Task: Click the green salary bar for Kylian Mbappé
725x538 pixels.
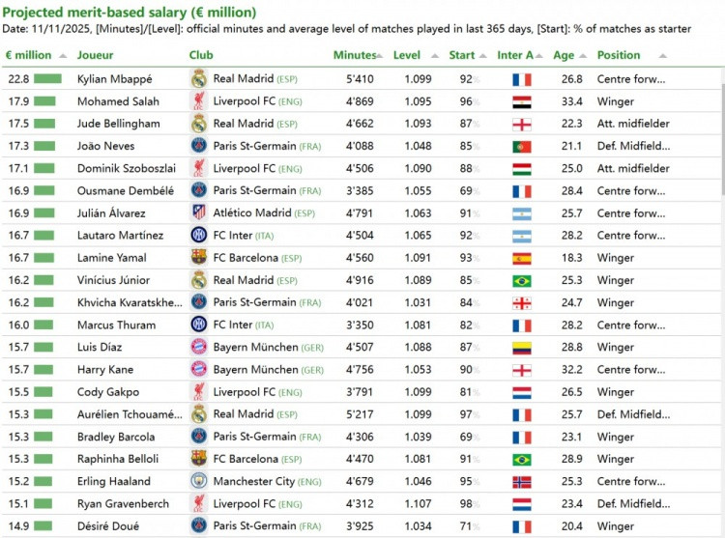Action: (47, 79)
